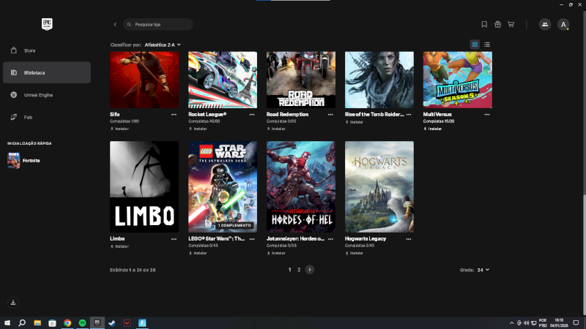Open the shopping cart

(x=511, y=24)
